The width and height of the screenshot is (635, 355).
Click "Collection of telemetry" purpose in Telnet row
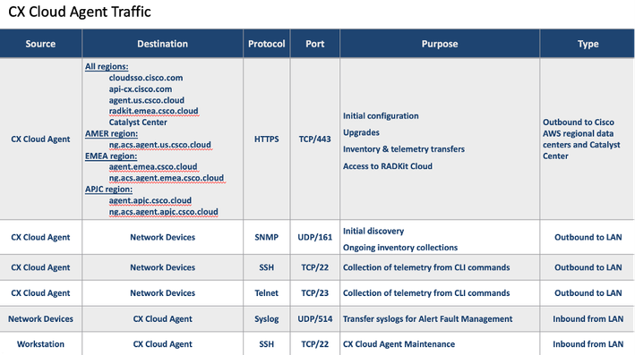point(426,293)
